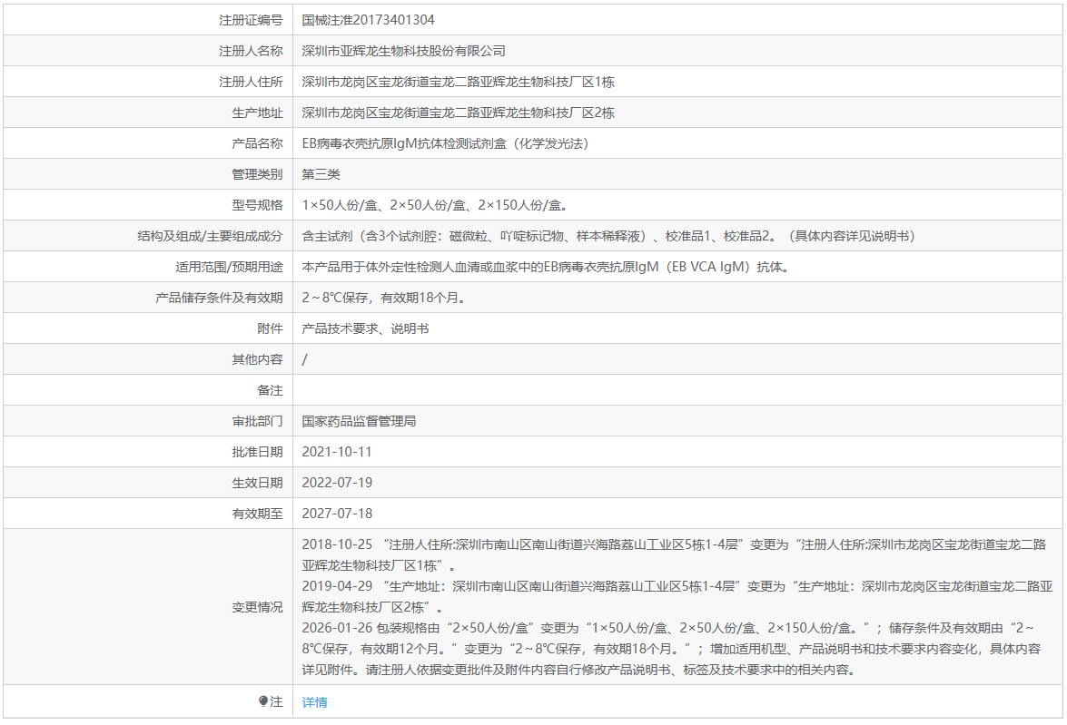Select management class value 第三类
1067x725 pixels.
[321, 174]
